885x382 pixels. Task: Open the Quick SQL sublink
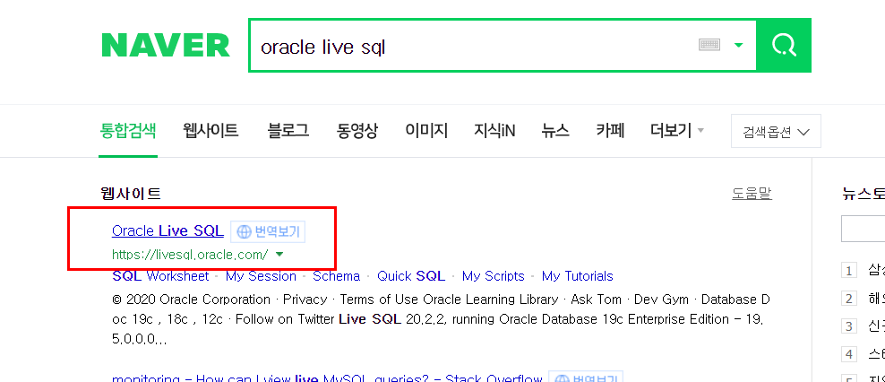tap(411, 276)
